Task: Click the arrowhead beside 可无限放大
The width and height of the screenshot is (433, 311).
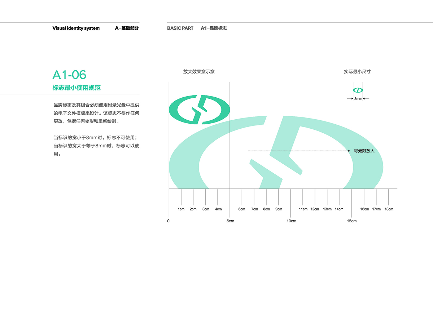Action: (349, 151)
